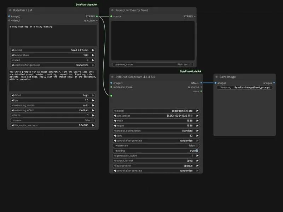Viewport: 283px width, 212px height.
Task: Click the system prompt text area in LLM node
Action: 53,81
